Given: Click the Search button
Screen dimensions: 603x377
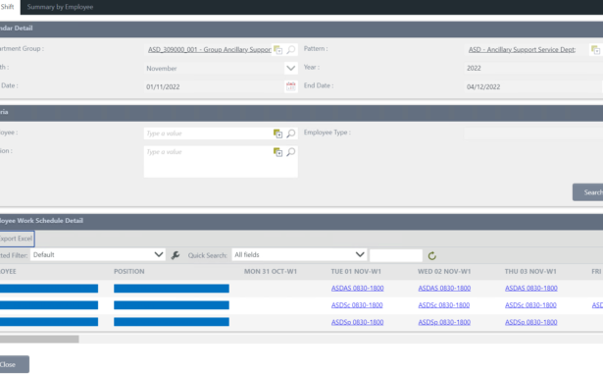Looking at the screenshot, I should coord(588,192).
